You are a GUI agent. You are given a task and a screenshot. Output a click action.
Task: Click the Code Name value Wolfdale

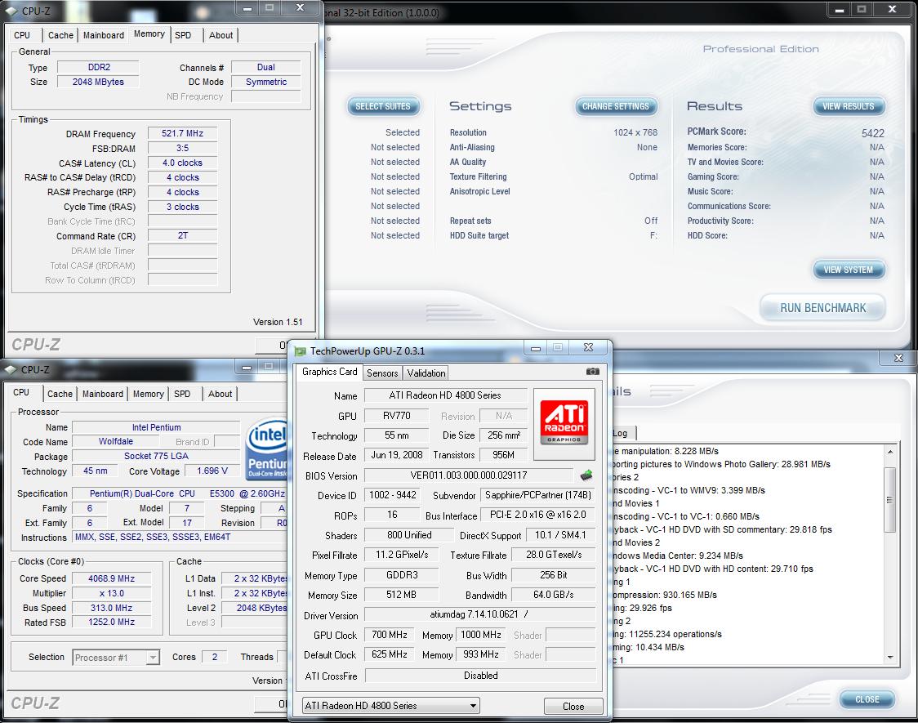(x=116, y=441)
